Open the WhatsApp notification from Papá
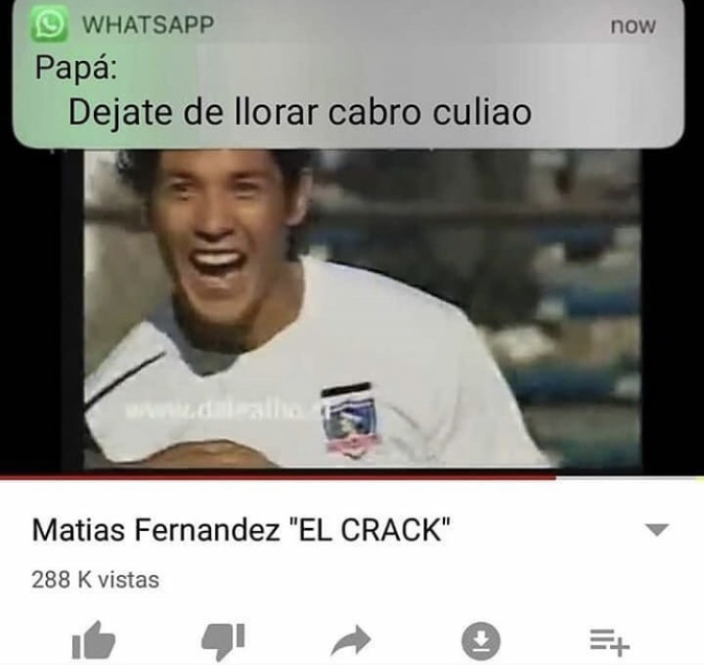Viewport: 704px width, 665px height. 348,74
